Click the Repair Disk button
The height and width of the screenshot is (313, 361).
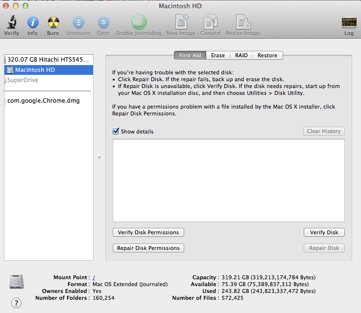324,248
